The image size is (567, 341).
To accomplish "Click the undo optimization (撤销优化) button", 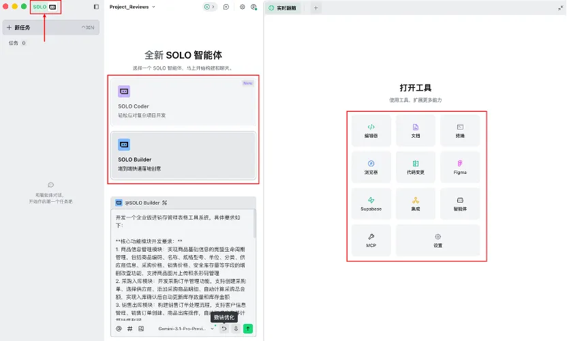I will [x=224, y=329].
